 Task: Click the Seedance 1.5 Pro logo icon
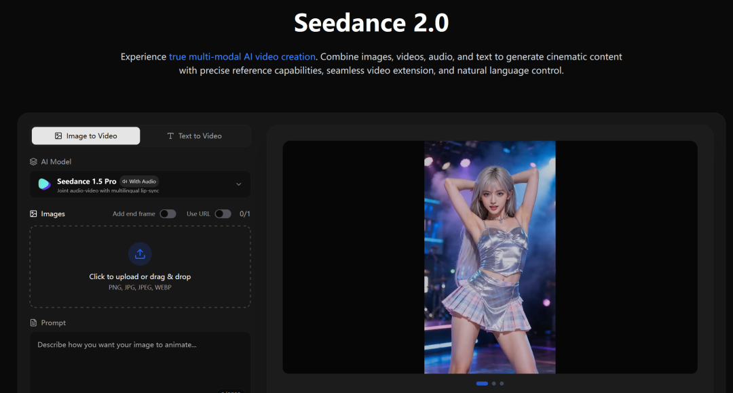tap(44, 184)
